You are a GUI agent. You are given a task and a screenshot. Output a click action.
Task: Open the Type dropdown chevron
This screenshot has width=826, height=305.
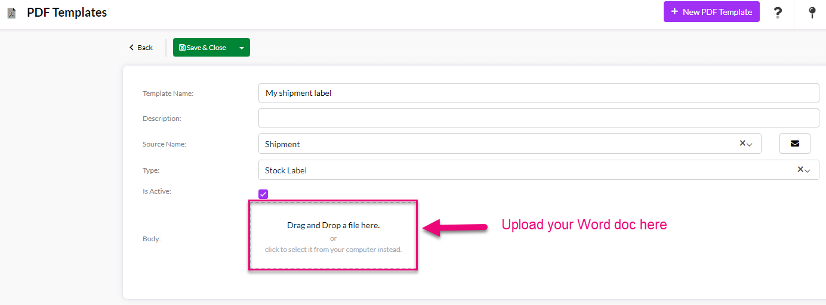point(807,170)
